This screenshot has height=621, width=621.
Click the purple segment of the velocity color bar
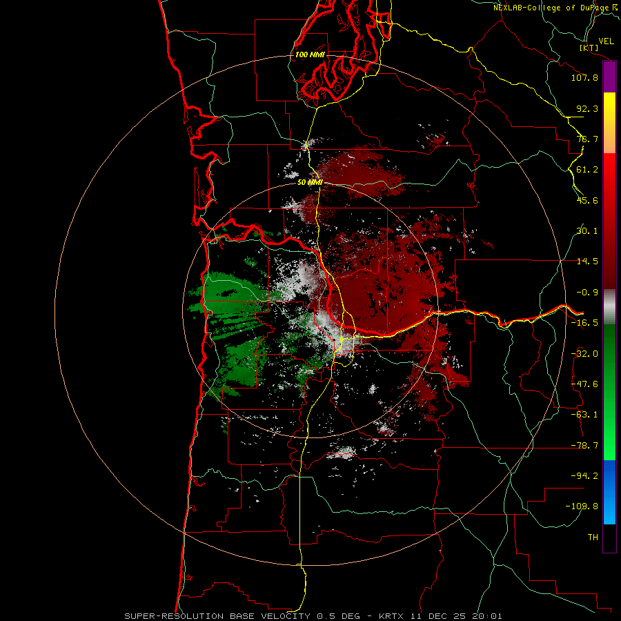point(609,77)
